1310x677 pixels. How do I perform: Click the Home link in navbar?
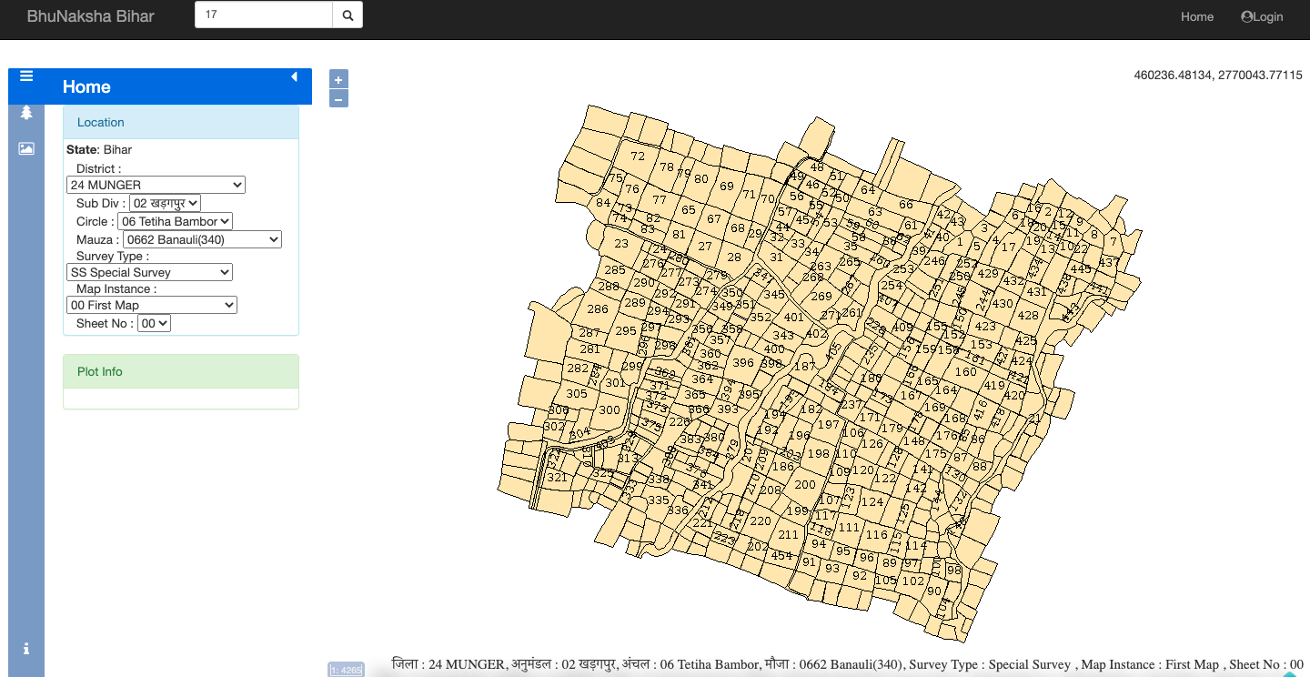tap(1197, 16)
